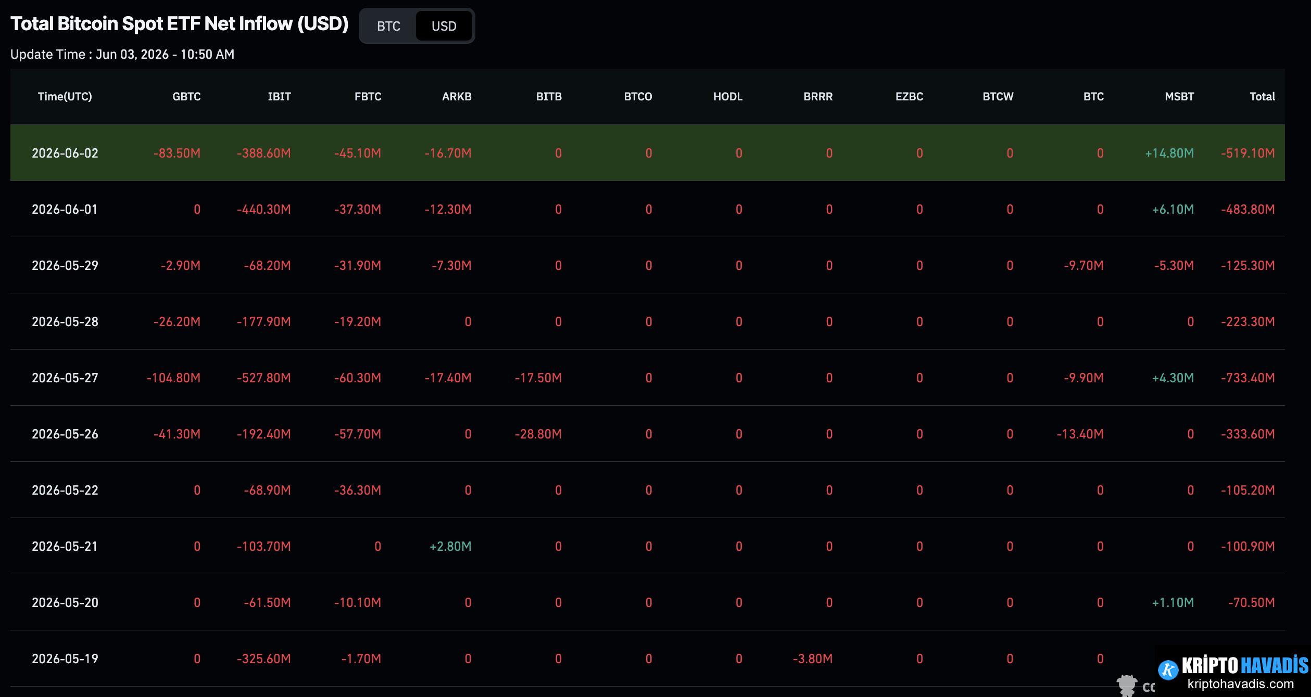Select the 2026-05-21 date cell

click(65, 546)
